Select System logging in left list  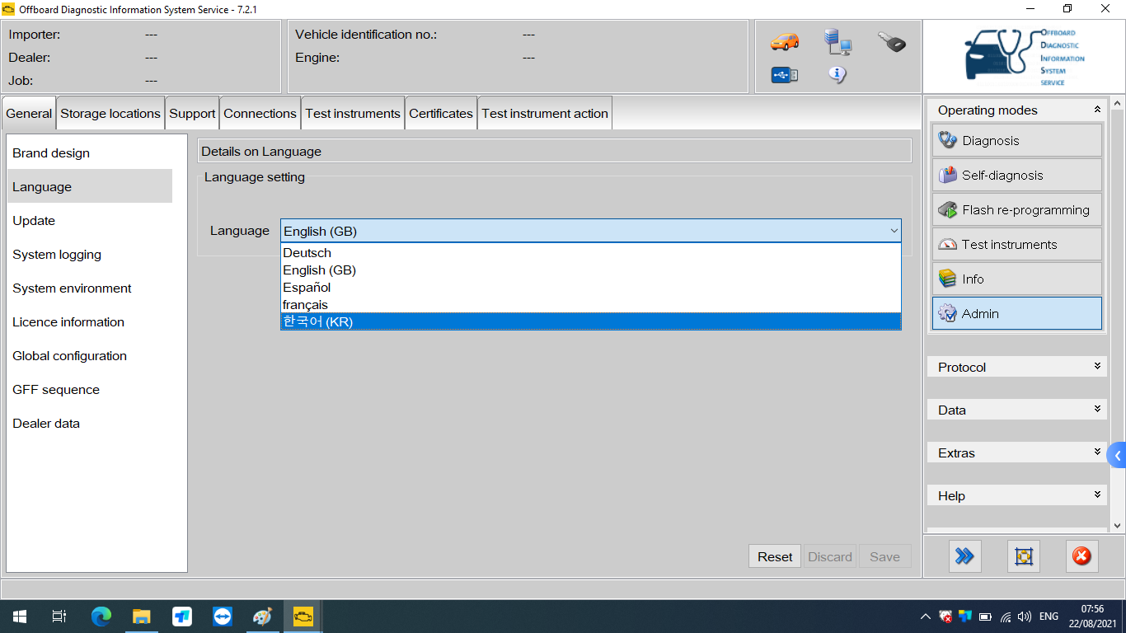coord(57,255)
